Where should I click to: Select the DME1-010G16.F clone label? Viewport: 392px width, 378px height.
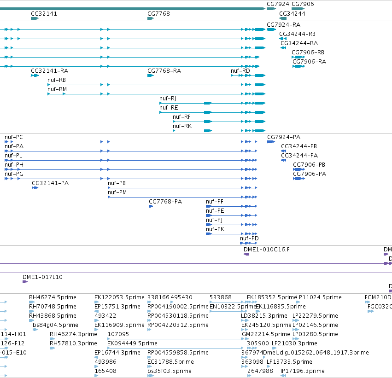pos(267,250)
